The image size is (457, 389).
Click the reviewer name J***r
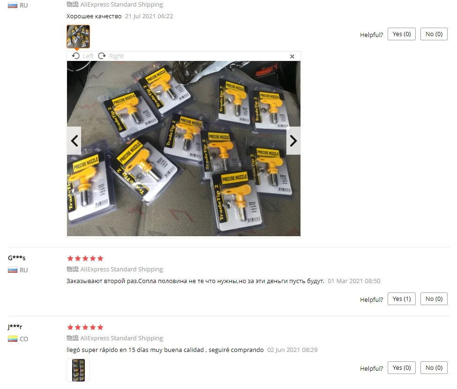tap(15, 327)
